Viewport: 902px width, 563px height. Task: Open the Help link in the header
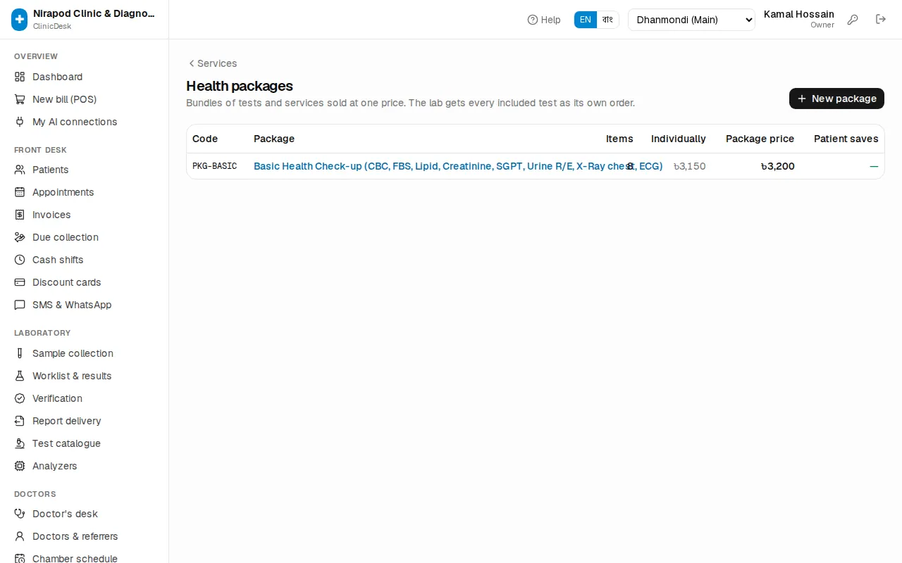pyautogui.click(x=544, y=20)
